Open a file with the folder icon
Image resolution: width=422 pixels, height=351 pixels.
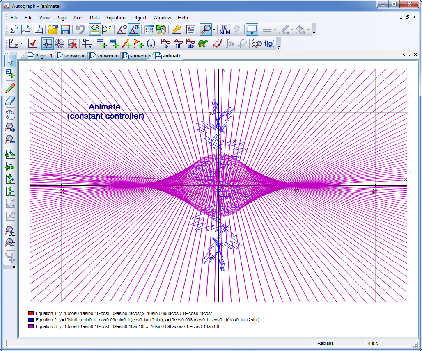[53, 30]
